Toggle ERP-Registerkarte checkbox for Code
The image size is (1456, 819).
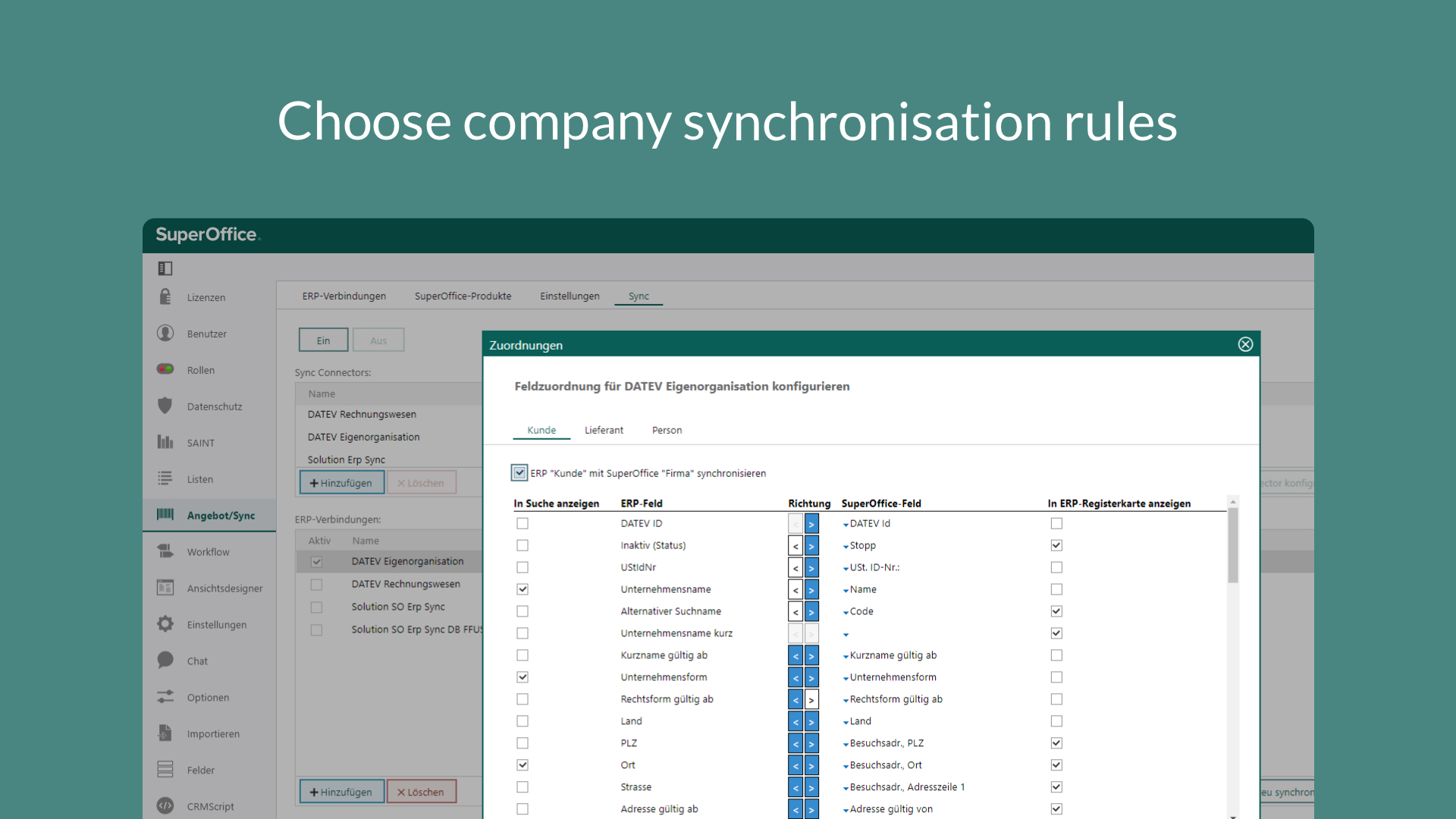(1056, 611)
